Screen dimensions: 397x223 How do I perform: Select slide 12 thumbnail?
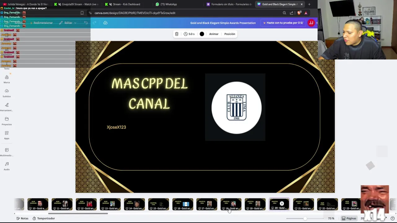tap(86, 204)
